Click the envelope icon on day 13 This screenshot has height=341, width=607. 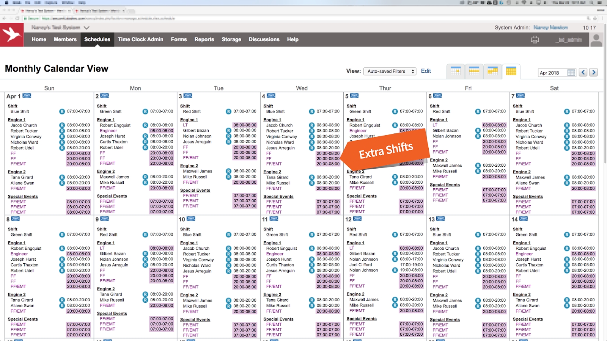(440, 219)
